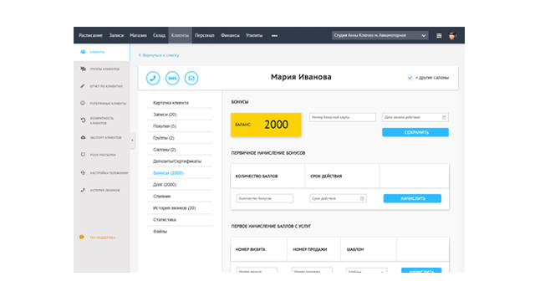Open Клиенты section icon in sidebar
Image resolution: width=535 pixels, height=307 pixels.
point(83,52)
